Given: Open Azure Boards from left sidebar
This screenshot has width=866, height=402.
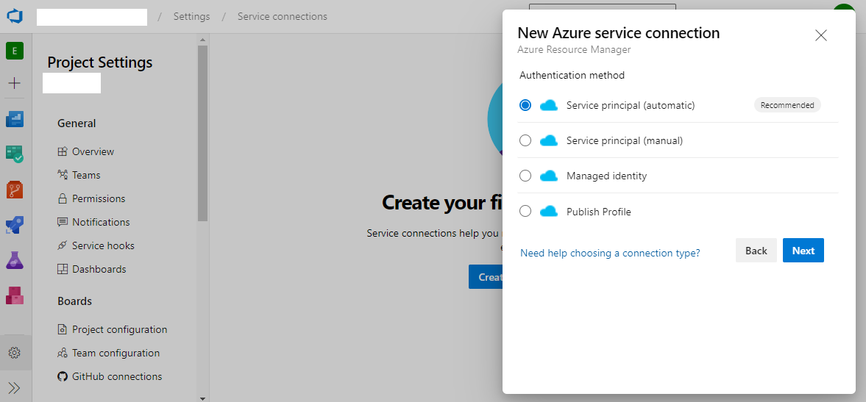Looking at the screenshot, I should [15, 154].
